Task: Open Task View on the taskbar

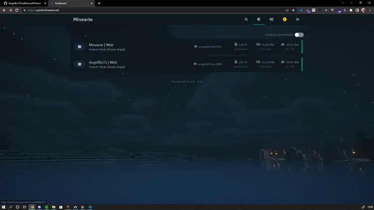Action: pos(24,207)
